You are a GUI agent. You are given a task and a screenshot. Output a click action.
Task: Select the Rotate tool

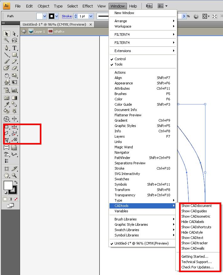pyautogui.click(x=7, y=76)
